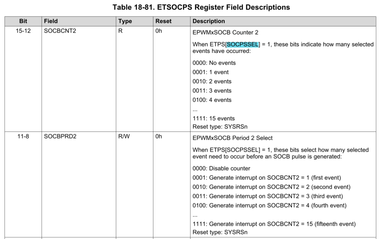The image size is (379, 239).
Task: Click the highlighted SOCPSSEL text
Action: 243,44
